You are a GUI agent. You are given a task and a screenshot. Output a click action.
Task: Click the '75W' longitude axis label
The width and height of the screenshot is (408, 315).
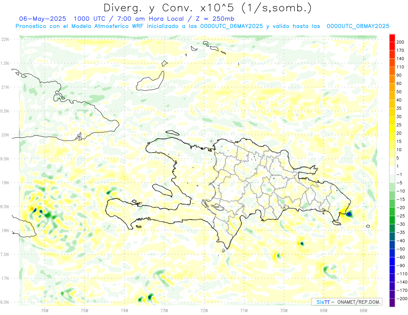pos(85,310)
